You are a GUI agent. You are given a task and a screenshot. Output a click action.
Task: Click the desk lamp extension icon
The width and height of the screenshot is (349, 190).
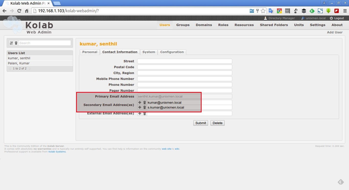coord(296,11)
